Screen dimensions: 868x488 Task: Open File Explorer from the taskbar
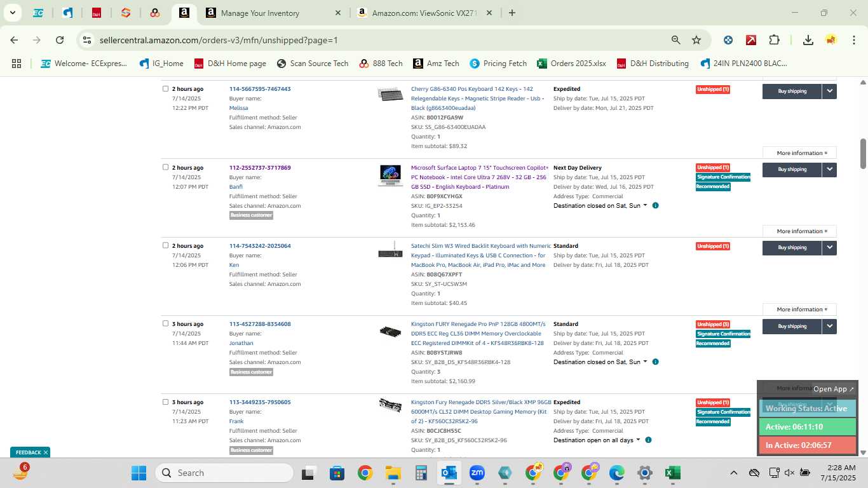[393, 473]
